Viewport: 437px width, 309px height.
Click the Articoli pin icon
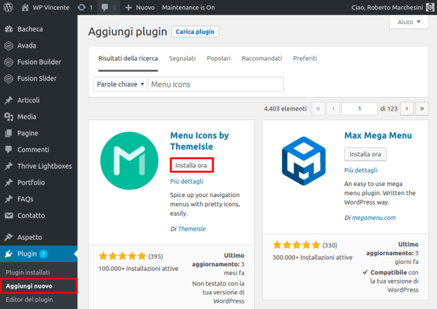tap(9, 100)
